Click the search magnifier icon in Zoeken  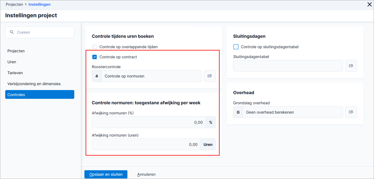pos(12,32)
